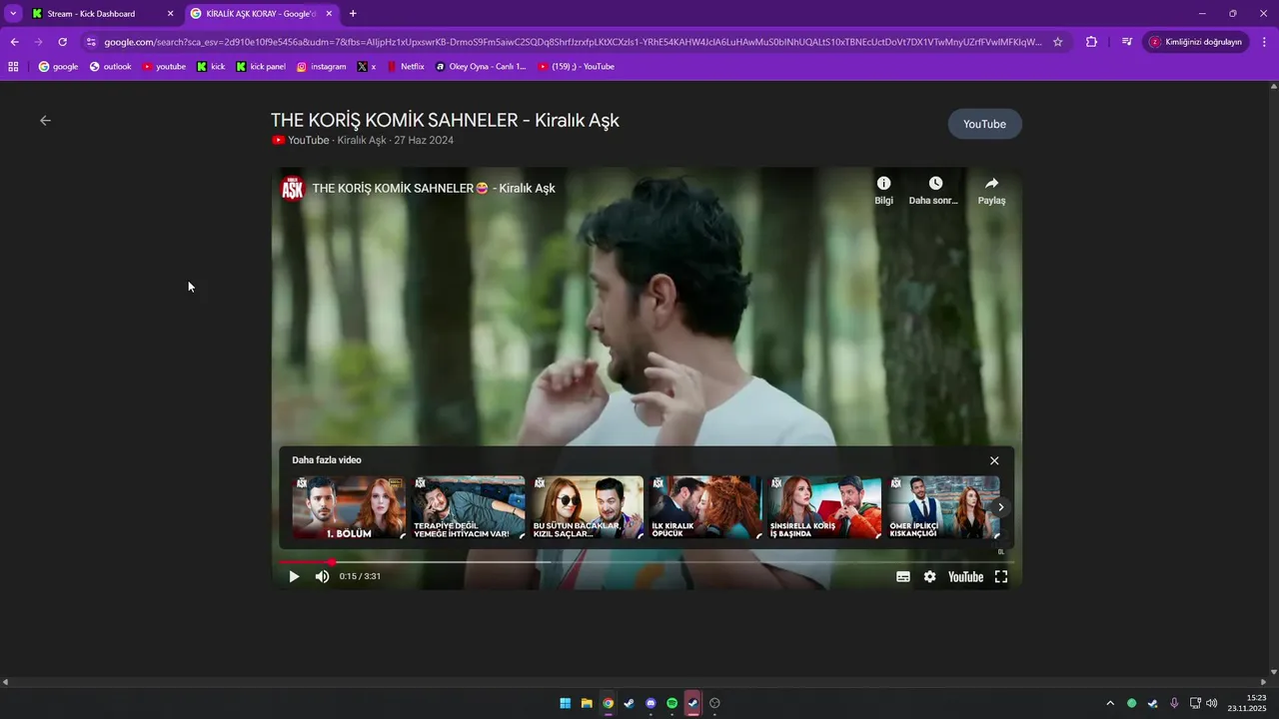
Task: Open the google bookmark
Action: tap(58, 67)
